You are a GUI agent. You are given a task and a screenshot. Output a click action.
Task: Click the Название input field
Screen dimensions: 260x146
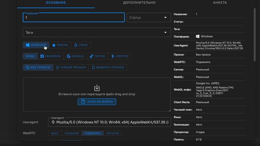click(x=74, y=17)
